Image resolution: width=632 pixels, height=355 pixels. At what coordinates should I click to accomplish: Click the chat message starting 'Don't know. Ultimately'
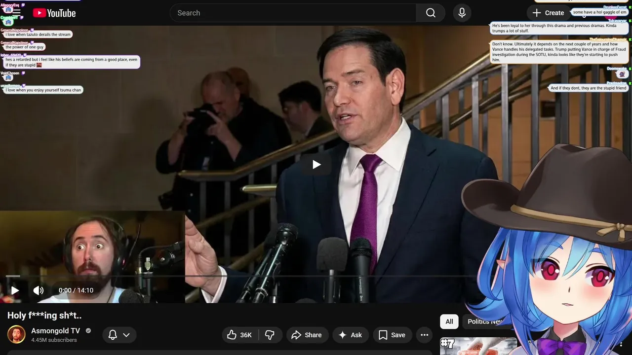pyautogui.click(x=559, y=52)
